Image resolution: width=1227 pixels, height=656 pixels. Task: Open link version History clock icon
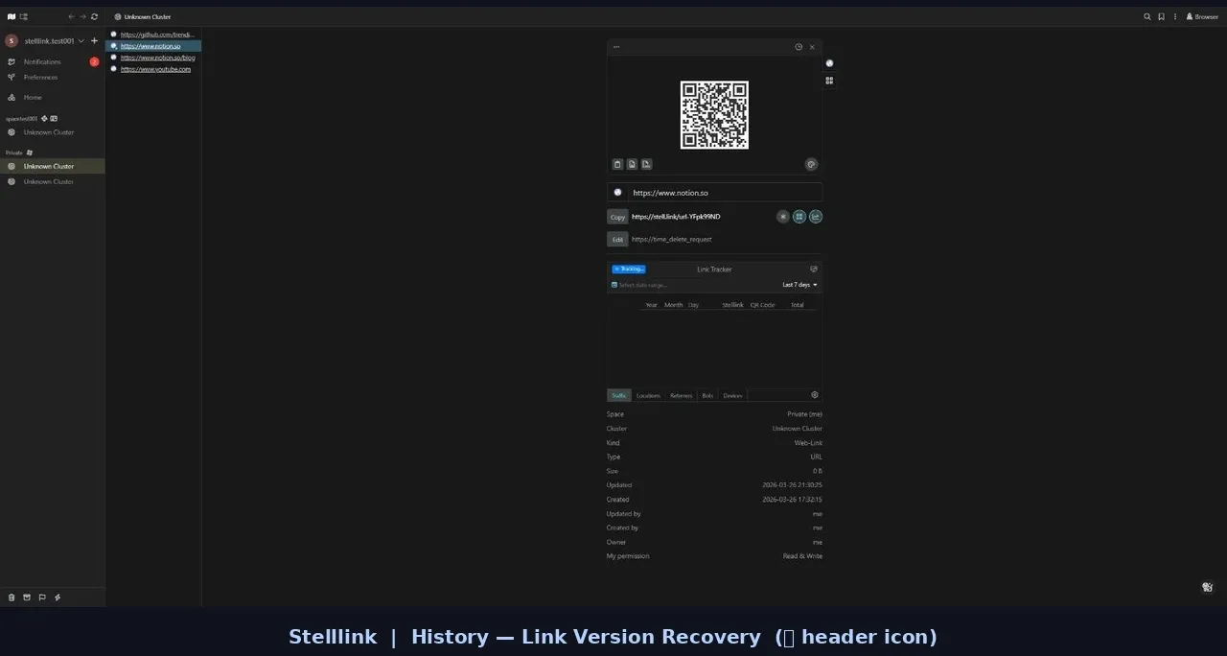click(799, 47)
